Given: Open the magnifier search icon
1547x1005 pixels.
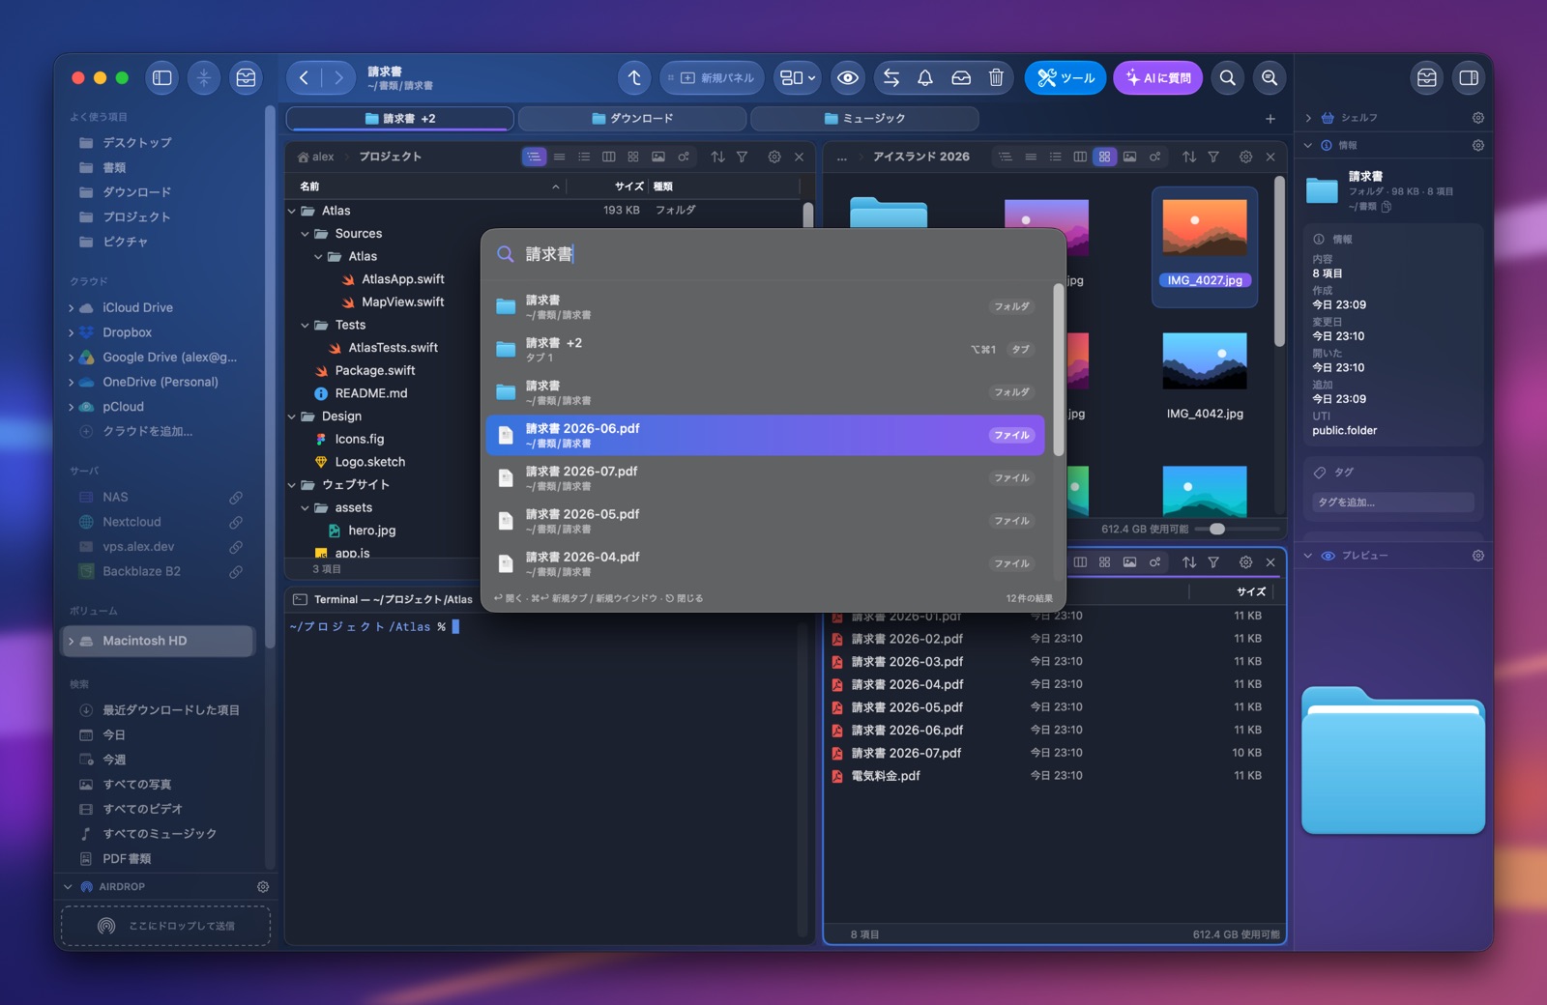Looking at the screenshot, I should click(1228, 78).
